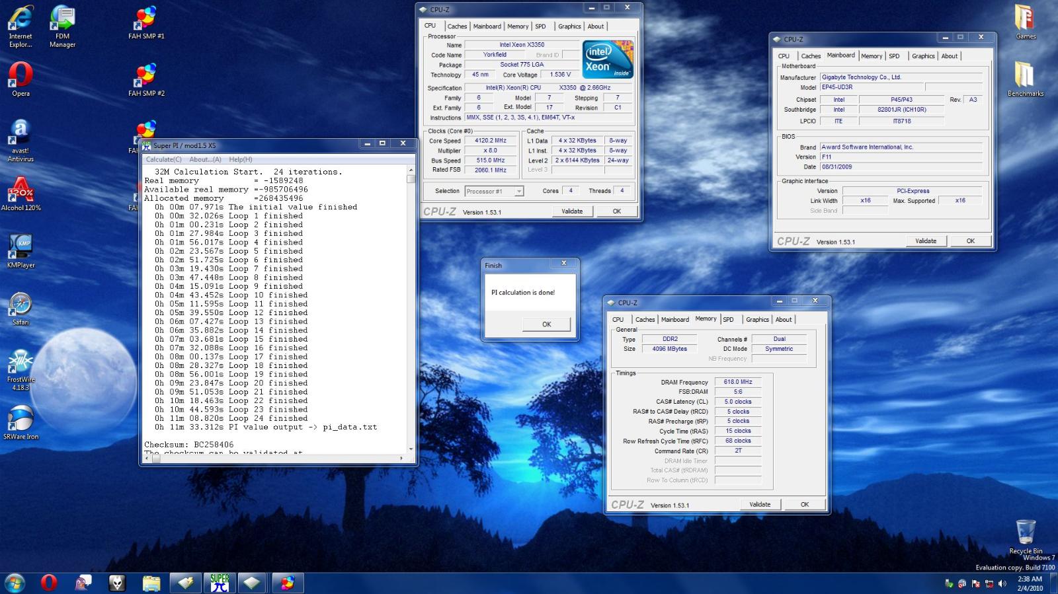
Task: Click Validate in the Mainboard CPU-Z window
Action: 926,241
